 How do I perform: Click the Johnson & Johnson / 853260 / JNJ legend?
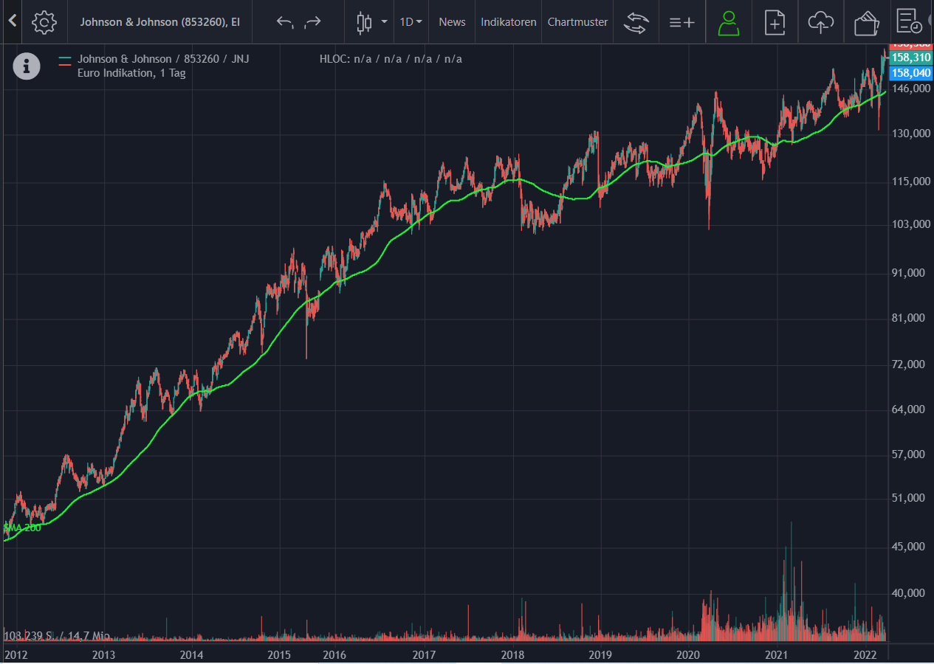163,58
